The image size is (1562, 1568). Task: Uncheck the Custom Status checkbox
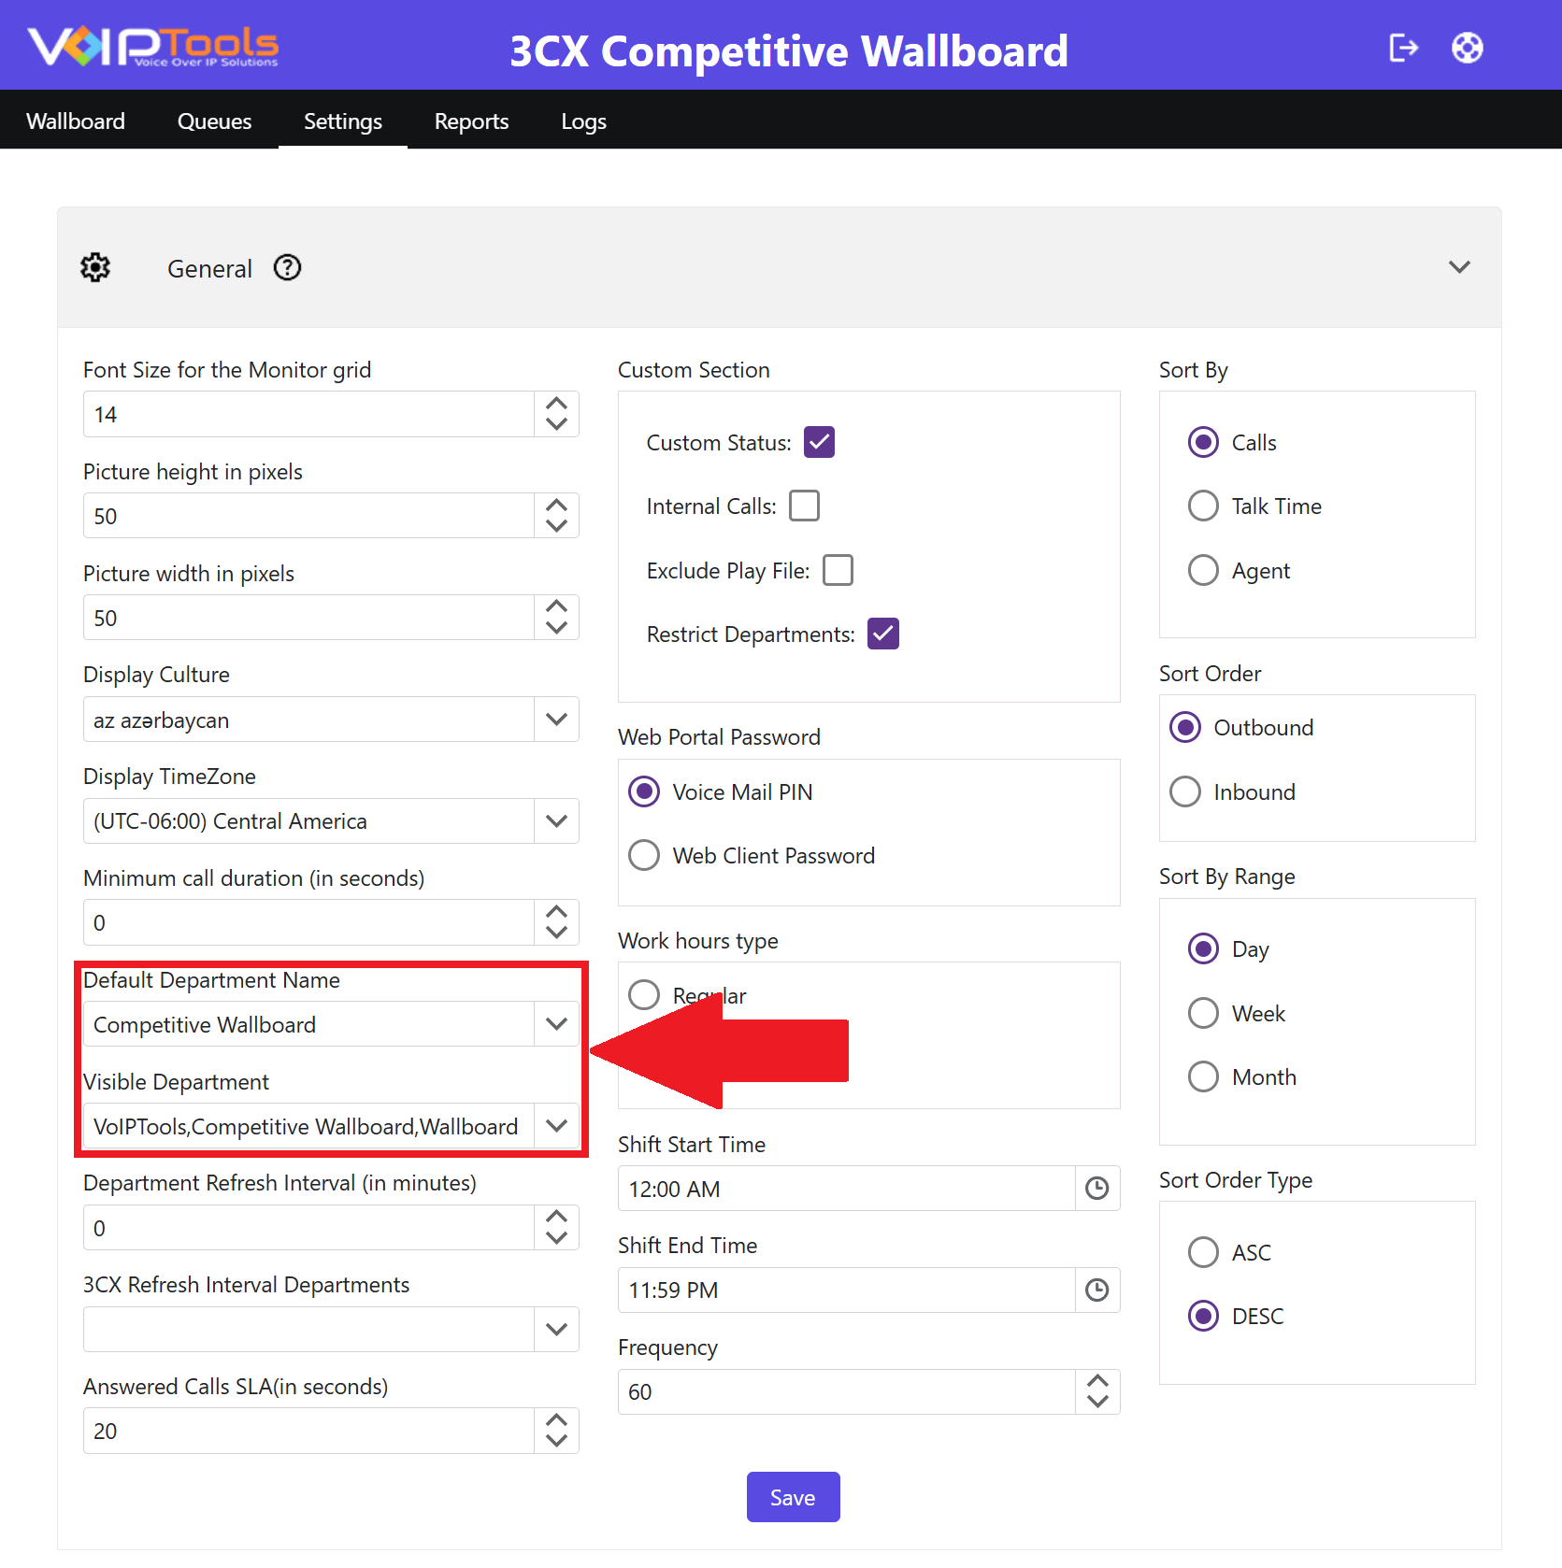click(x=819, y=442)
